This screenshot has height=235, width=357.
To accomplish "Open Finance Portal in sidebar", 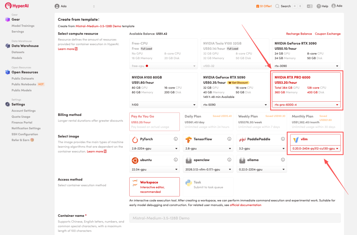I will coord(22,122).
